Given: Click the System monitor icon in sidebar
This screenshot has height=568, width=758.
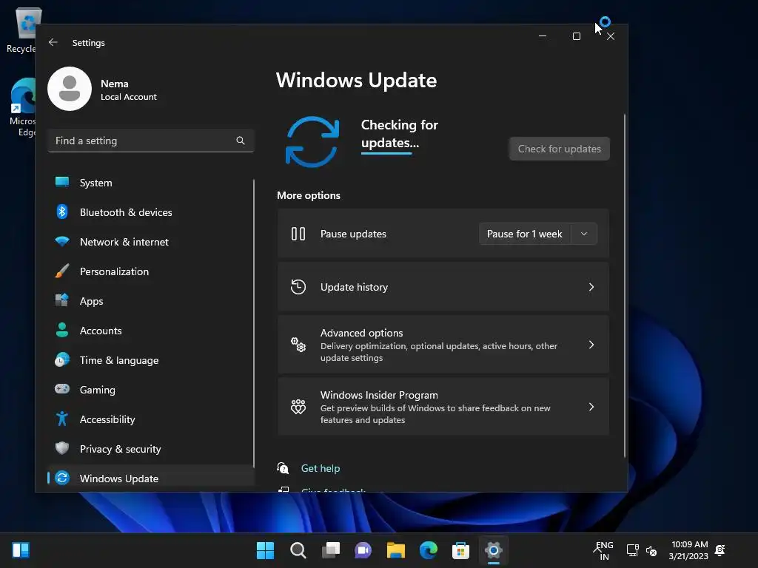Looking at the screenshot, I should pyautogui.click(x=62, y=182).
